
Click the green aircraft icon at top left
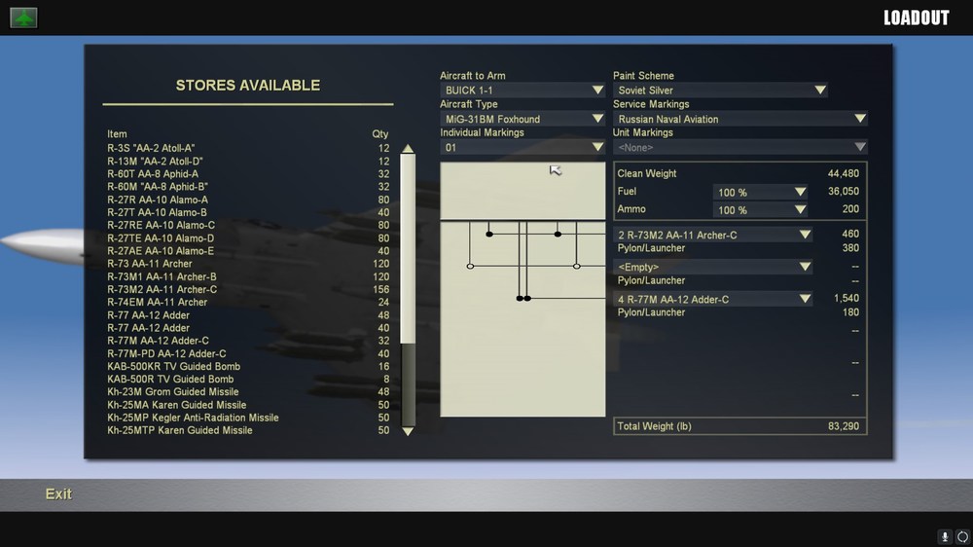[x=23, y=18]
